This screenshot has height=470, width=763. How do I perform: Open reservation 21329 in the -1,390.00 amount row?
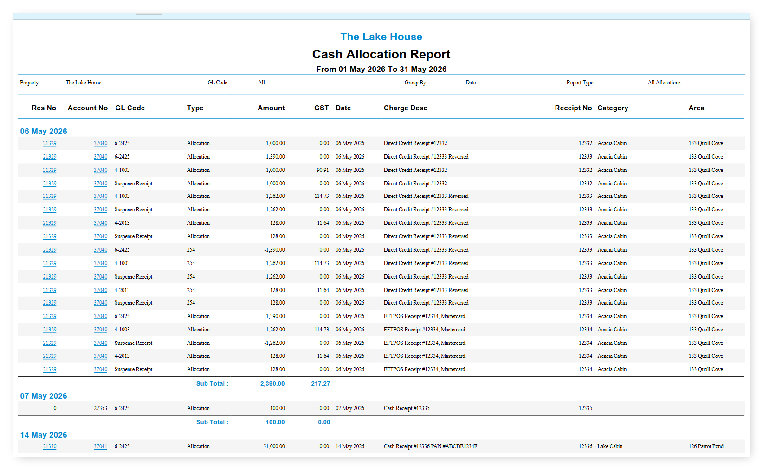(x=50, y=250)
